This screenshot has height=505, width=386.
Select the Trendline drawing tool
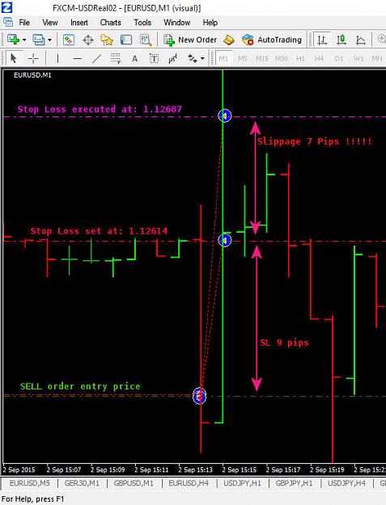[x=96, y=59]
